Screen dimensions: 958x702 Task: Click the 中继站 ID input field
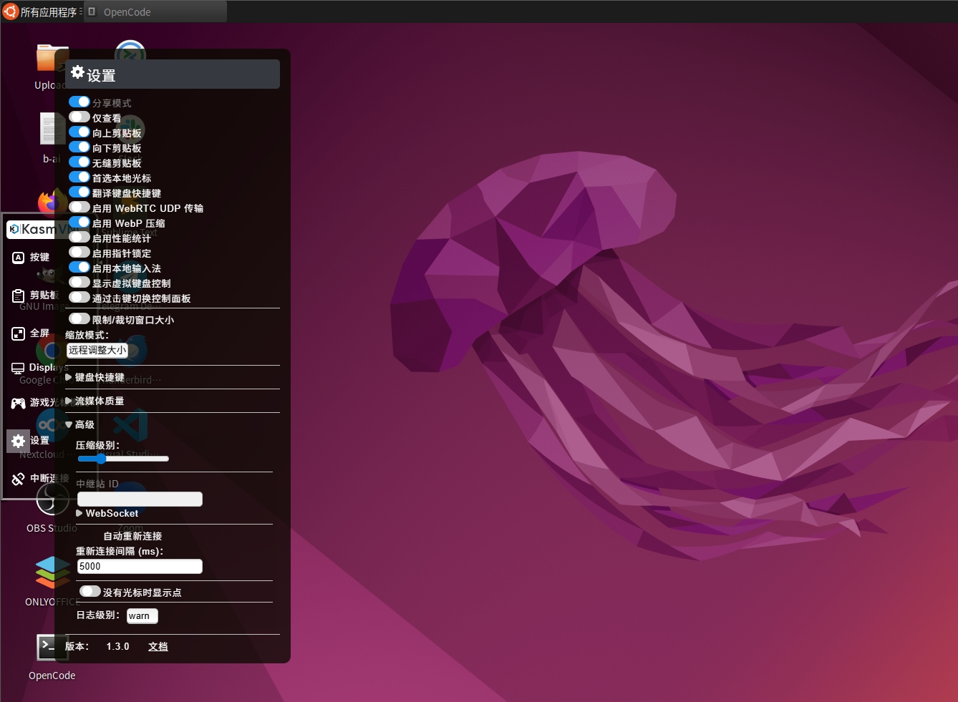pyautogui.click(x=140, y=499)
